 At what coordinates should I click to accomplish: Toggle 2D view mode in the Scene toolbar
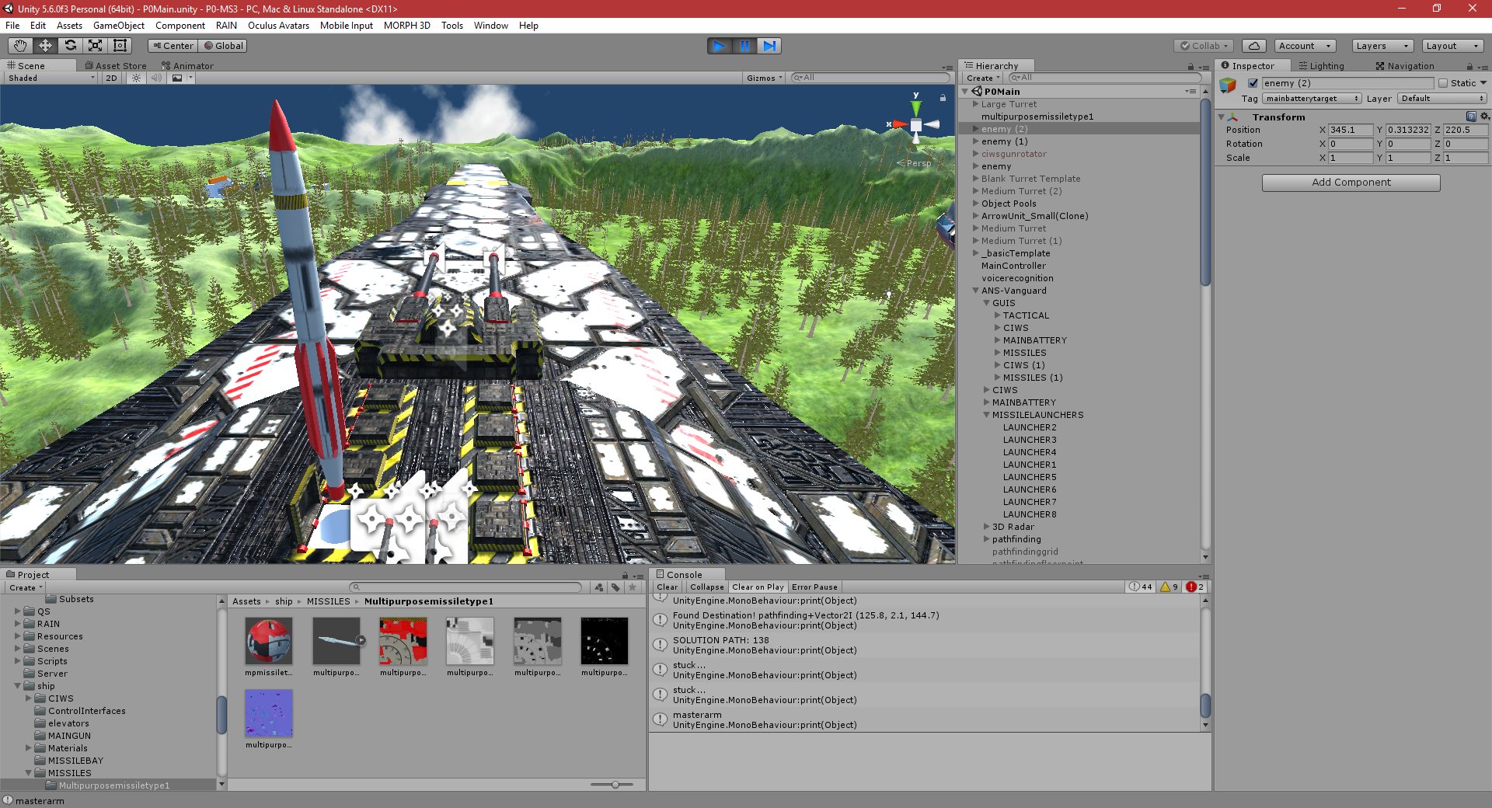click(x=110, y=78)
